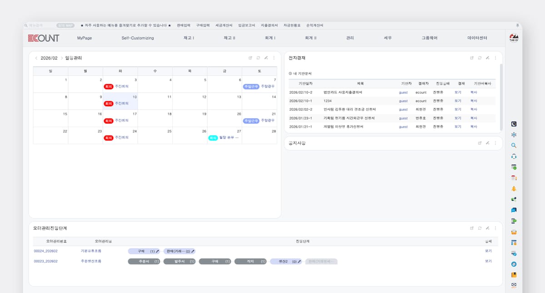This screenshot has height=293, width=545.
Task: Click the 메뉴검색 search field
Action: pos(40,25)
